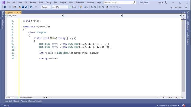The height and width of the screenshot is (107, 191).
Task: Click the Navigate Forward arrow icon
Action: coord(10,7)
